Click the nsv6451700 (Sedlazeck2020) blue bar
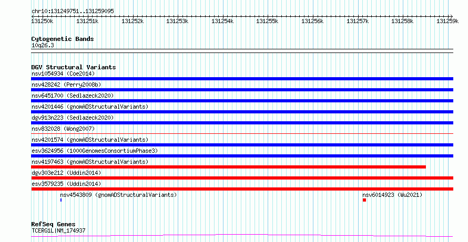468x242 pixels. click(242, 101)
